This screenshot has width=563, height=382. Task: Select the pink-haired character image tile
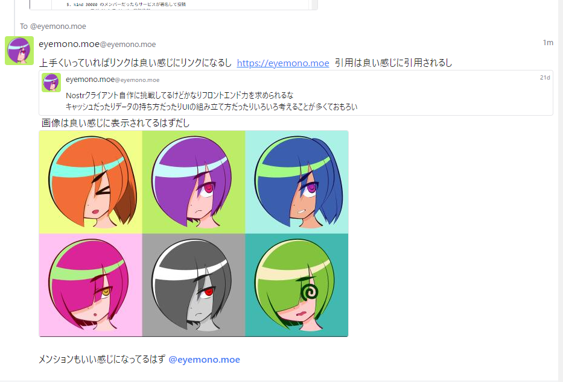(x=91, y=285)
